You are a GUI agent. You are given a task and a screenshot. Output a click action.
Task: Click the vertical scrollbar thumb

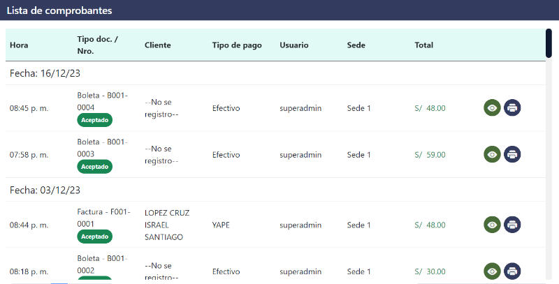point(549,43)
